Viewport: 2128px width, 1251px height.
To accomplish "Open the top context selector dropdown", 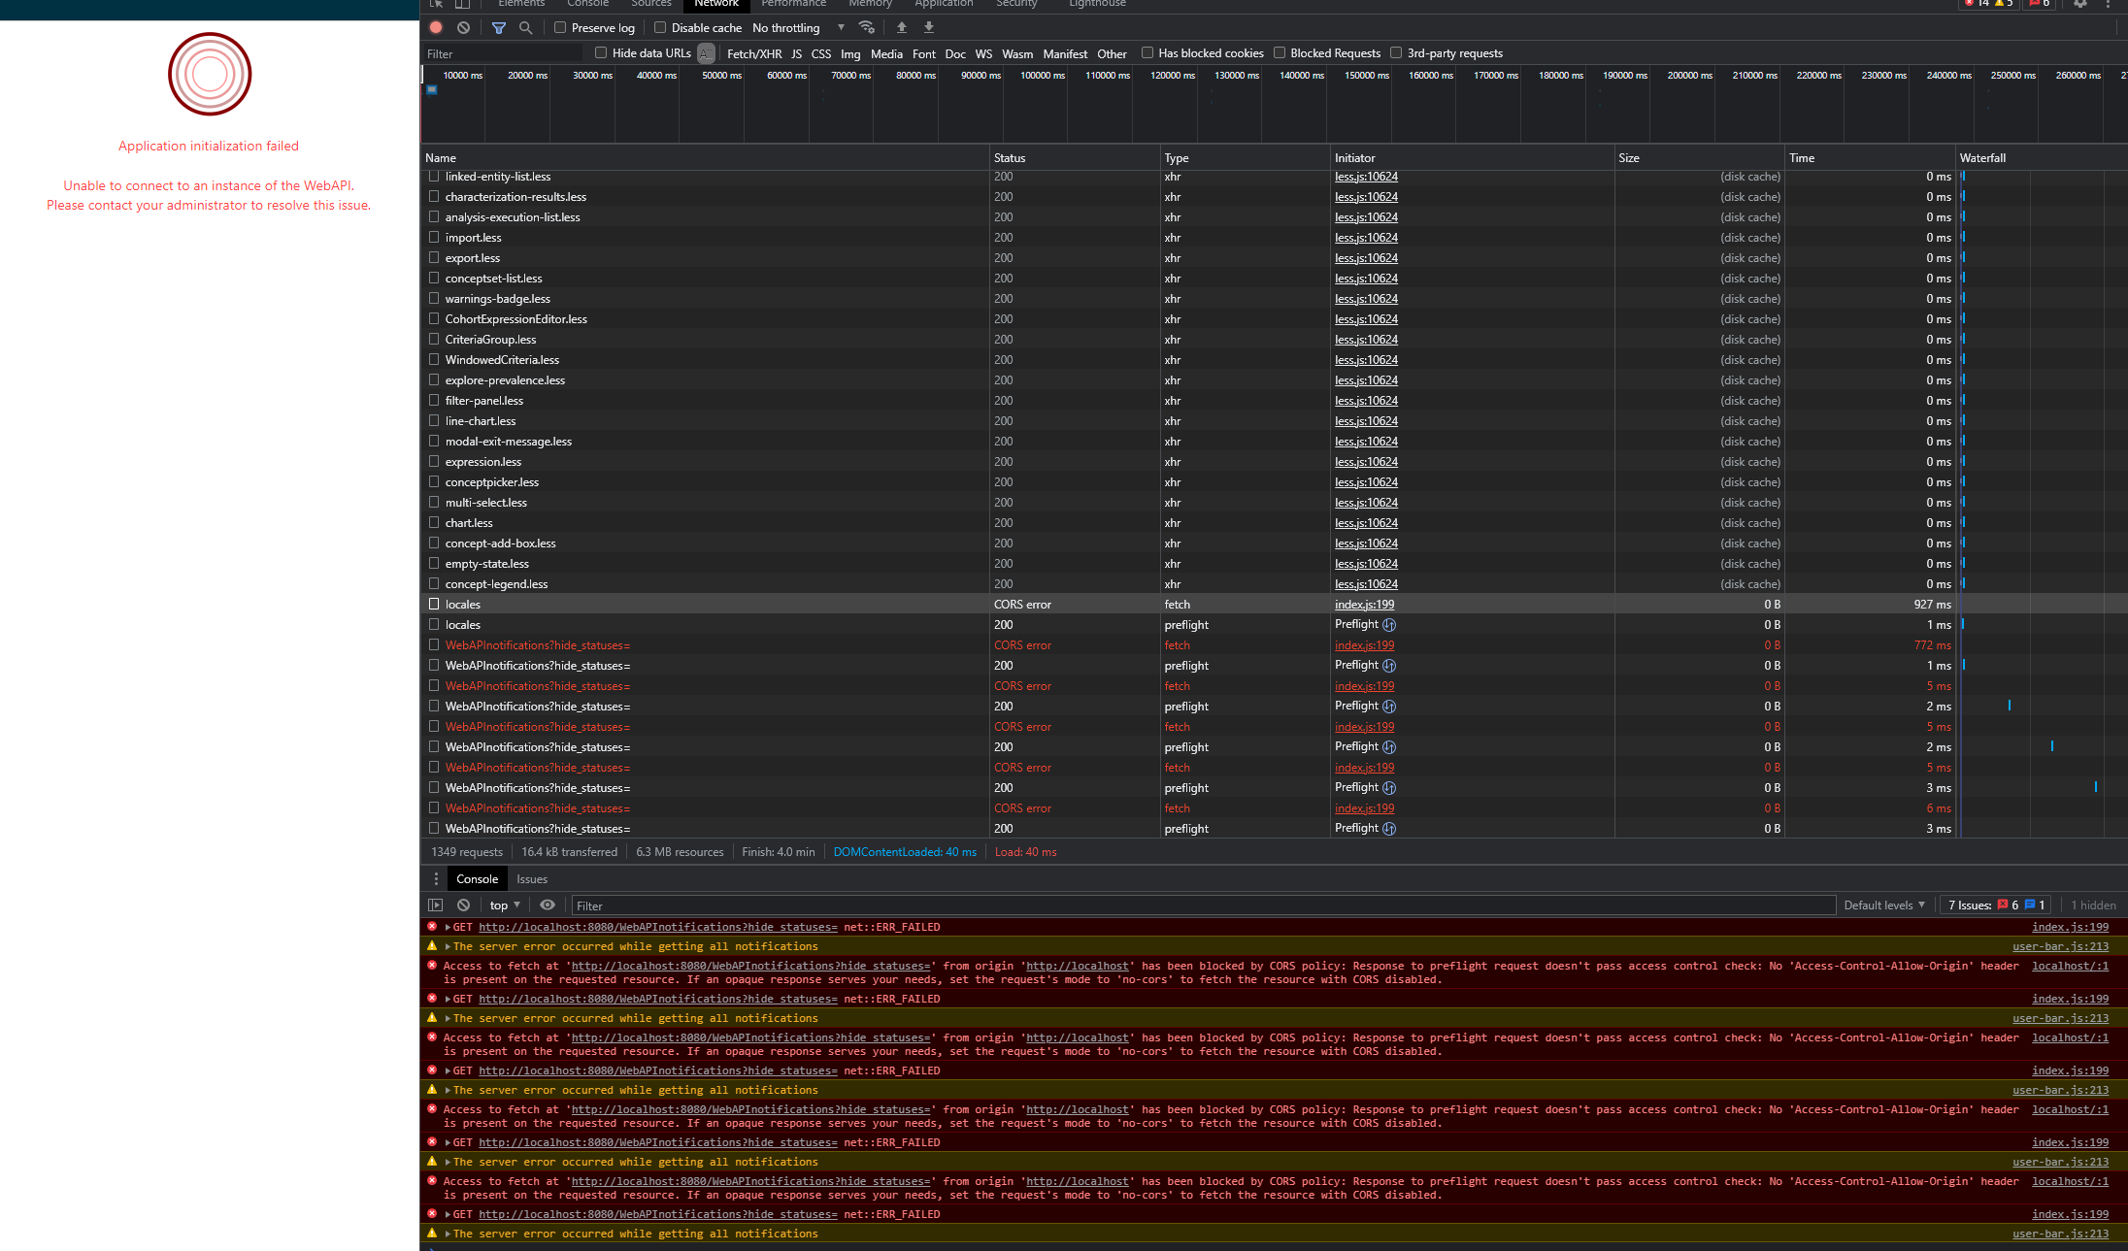I will [x=505, y=905].
